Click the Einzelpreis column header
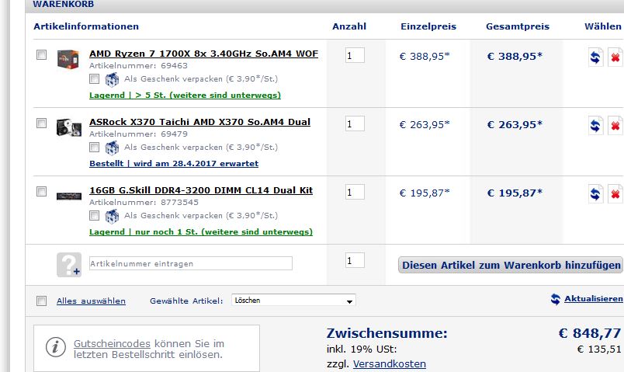This screenshot has height=372, width=624. [x=428, y=26]
